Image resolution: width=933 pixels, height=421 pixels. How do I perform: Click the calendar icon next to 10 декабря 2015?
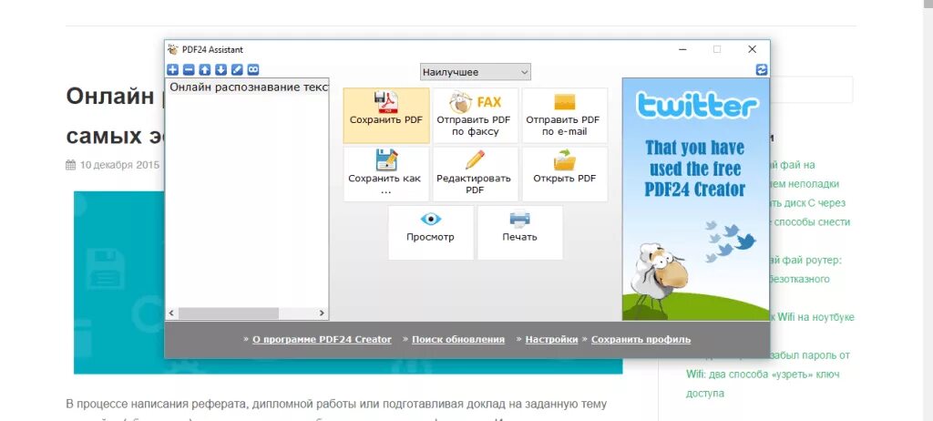pyautogui.click(x=71, y=165)
